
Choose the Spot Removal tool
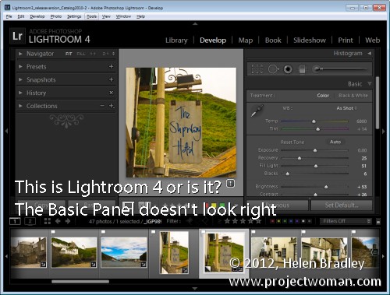273,69
